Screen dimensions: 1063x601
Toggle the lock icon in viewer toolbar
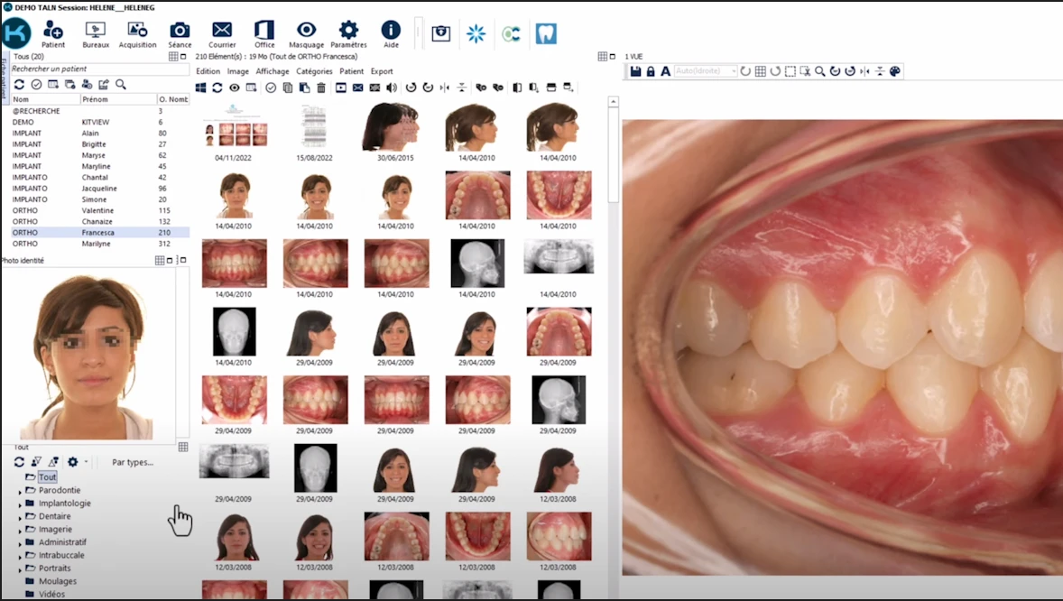tap(650, 71)
